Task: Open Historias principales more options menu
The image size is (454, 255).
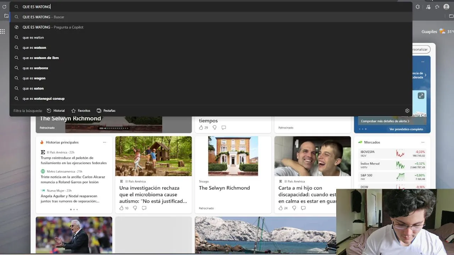Action: tap(104, 142)
